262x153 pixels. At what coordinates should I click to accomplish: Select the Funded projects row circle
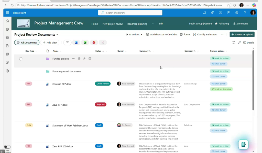click(x=21, y=59)
